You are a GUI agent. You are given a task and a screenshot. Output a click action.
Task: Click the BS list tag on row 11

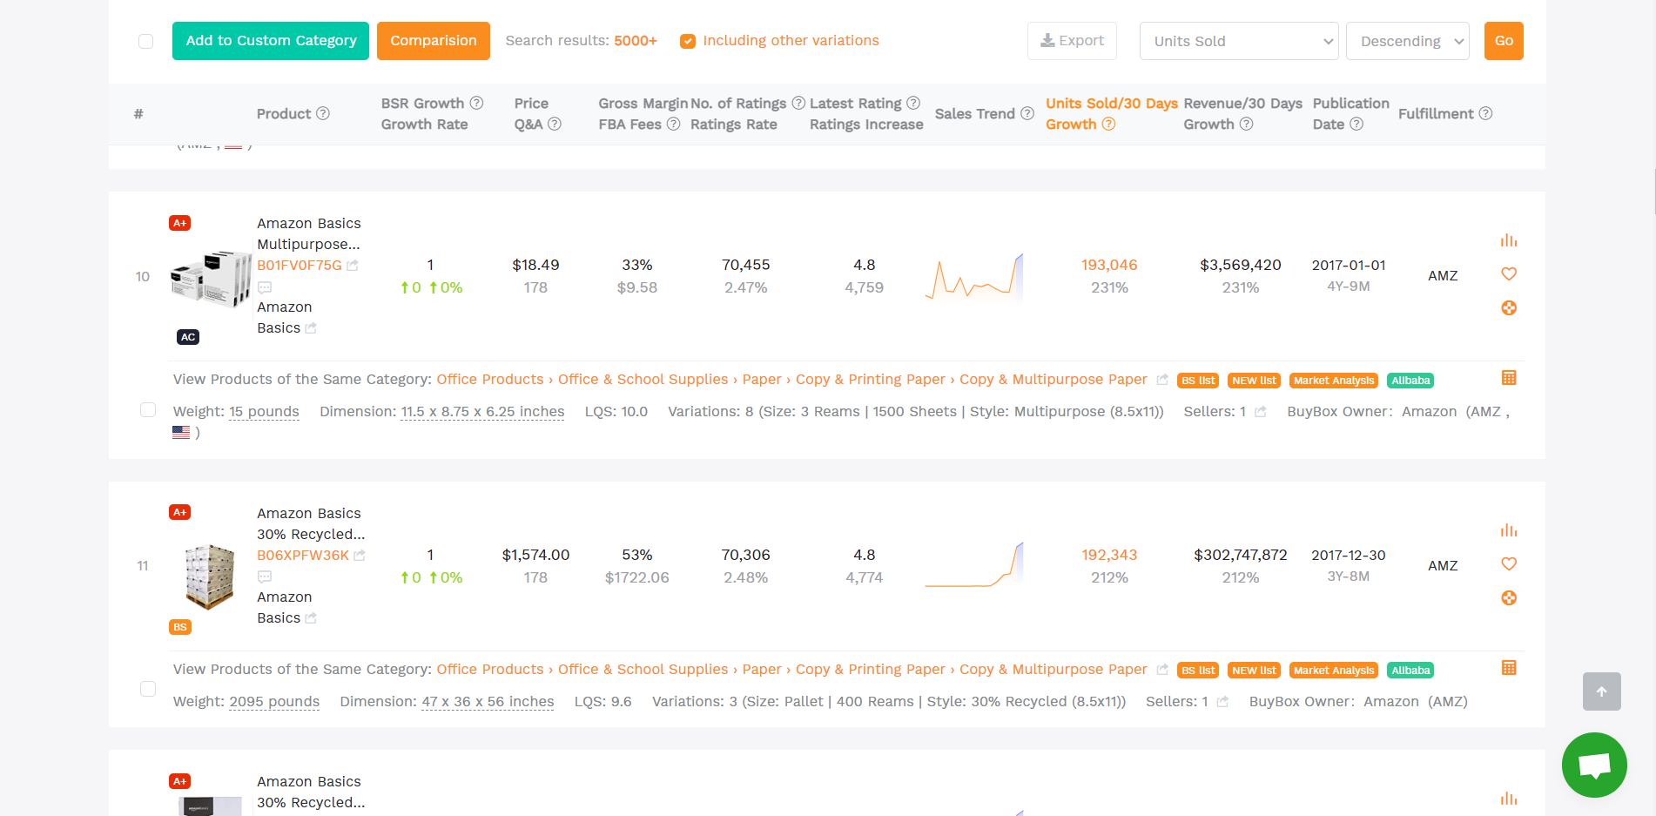[1198, 671]
